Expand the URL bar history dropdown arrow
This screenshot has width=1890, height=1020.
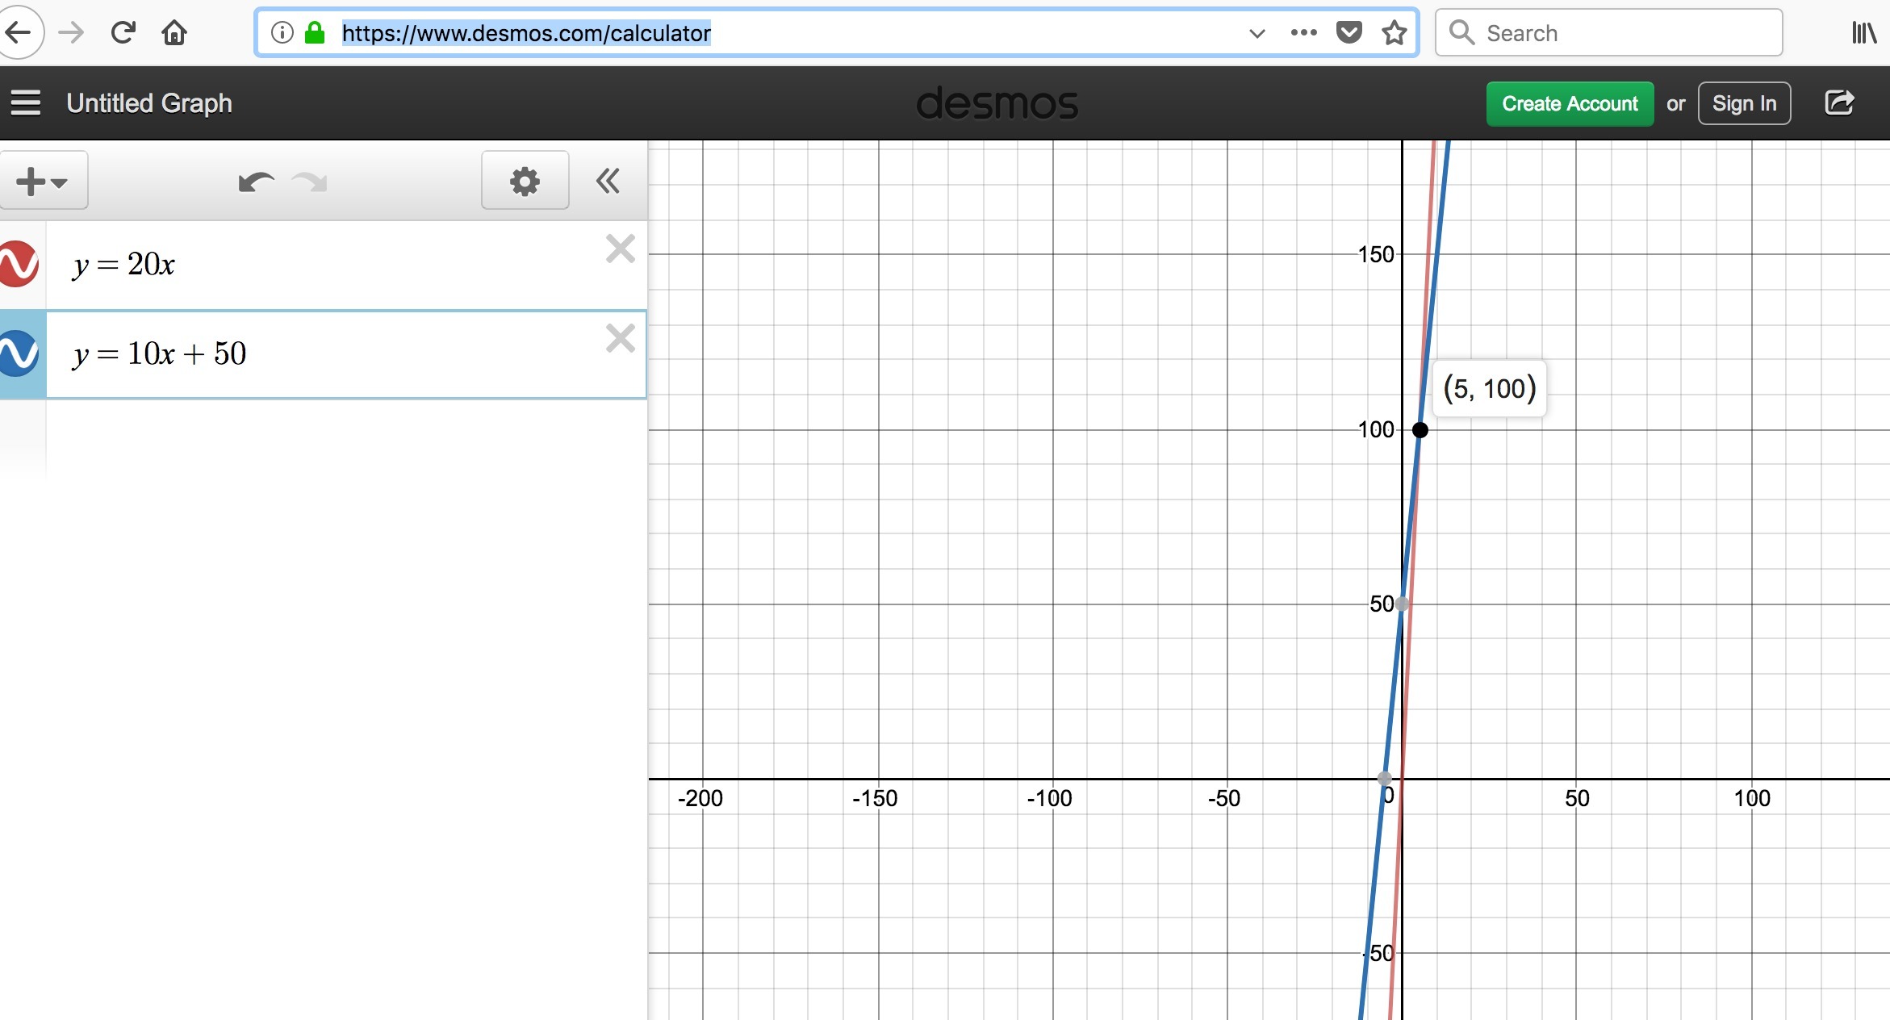click(x=1257, y=33)
